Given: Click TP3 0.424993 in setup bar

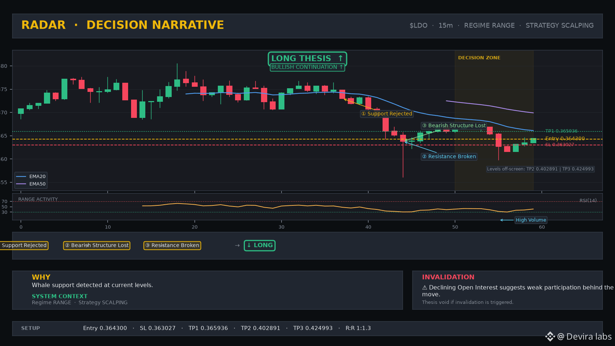Looking at the screenshot, I should pyautogui.click(x=313, y=328).
